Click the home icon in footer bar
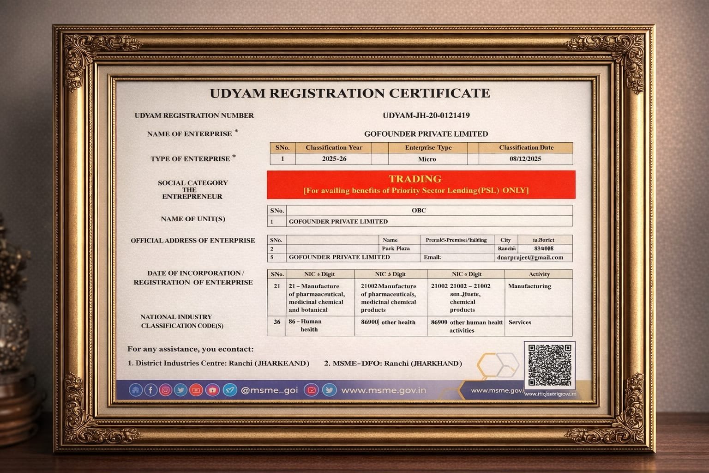Screen dimensions: 709x473 pyautogui.click(x=135, y=390)
